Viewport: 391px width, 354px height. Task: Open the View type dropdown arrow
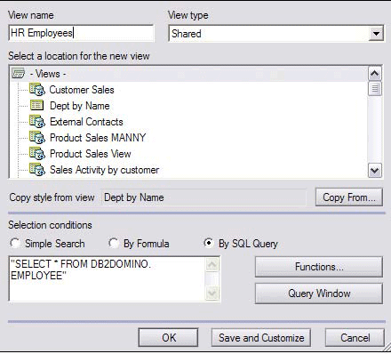[x=376, y=33]
